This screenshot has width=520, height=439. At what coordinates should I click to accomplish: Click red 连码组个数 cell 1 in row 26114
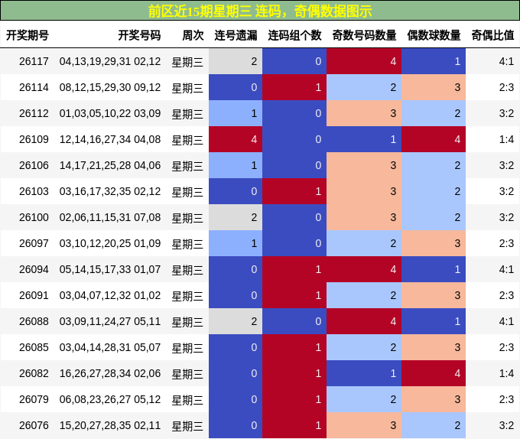click(294, 87)
